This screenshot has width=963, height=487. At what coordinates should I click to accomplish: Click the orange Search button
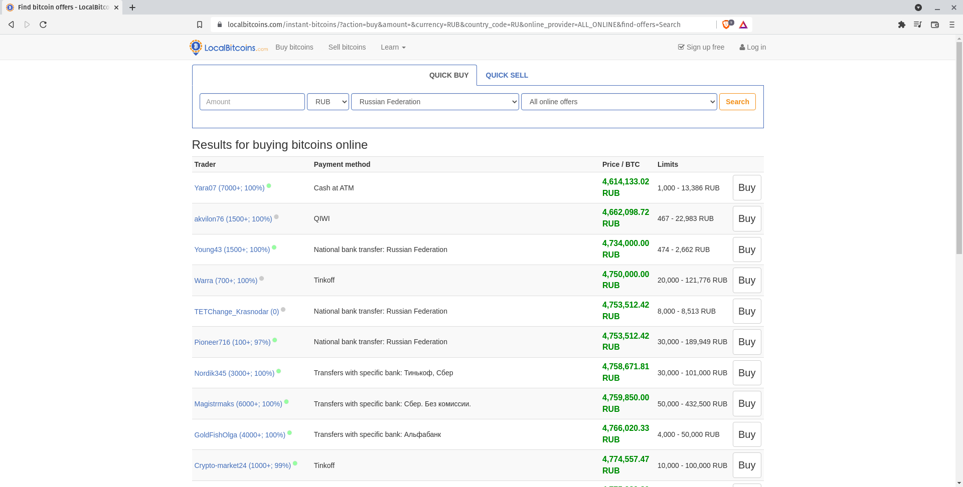click(737, 102)
